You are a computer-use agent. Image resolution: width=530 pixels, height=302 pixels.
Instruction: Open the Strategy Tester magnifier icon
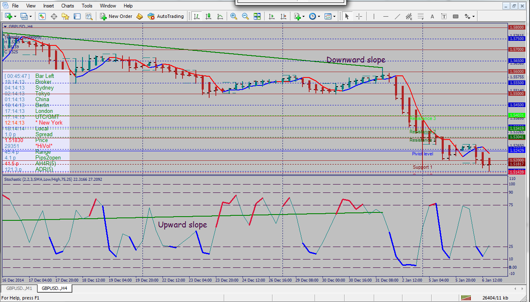click(x=89, y=16)
